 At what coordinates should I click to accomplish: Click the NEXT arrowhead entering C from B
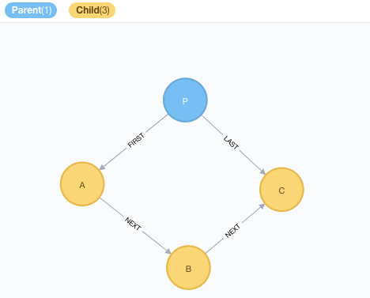pyautogui.click(x=262, y=206)
